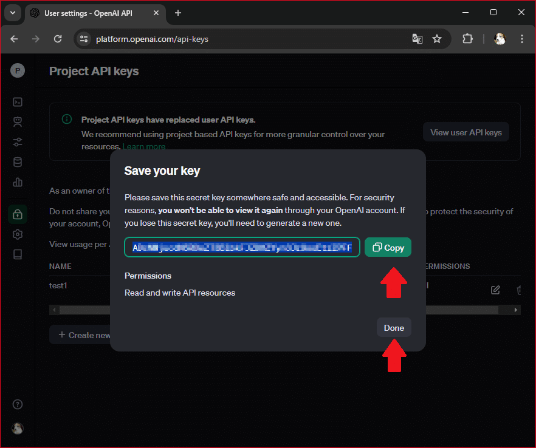Select the API keys lock icon in the sidebar
536x448 pixels.
[x=18, y=214]
